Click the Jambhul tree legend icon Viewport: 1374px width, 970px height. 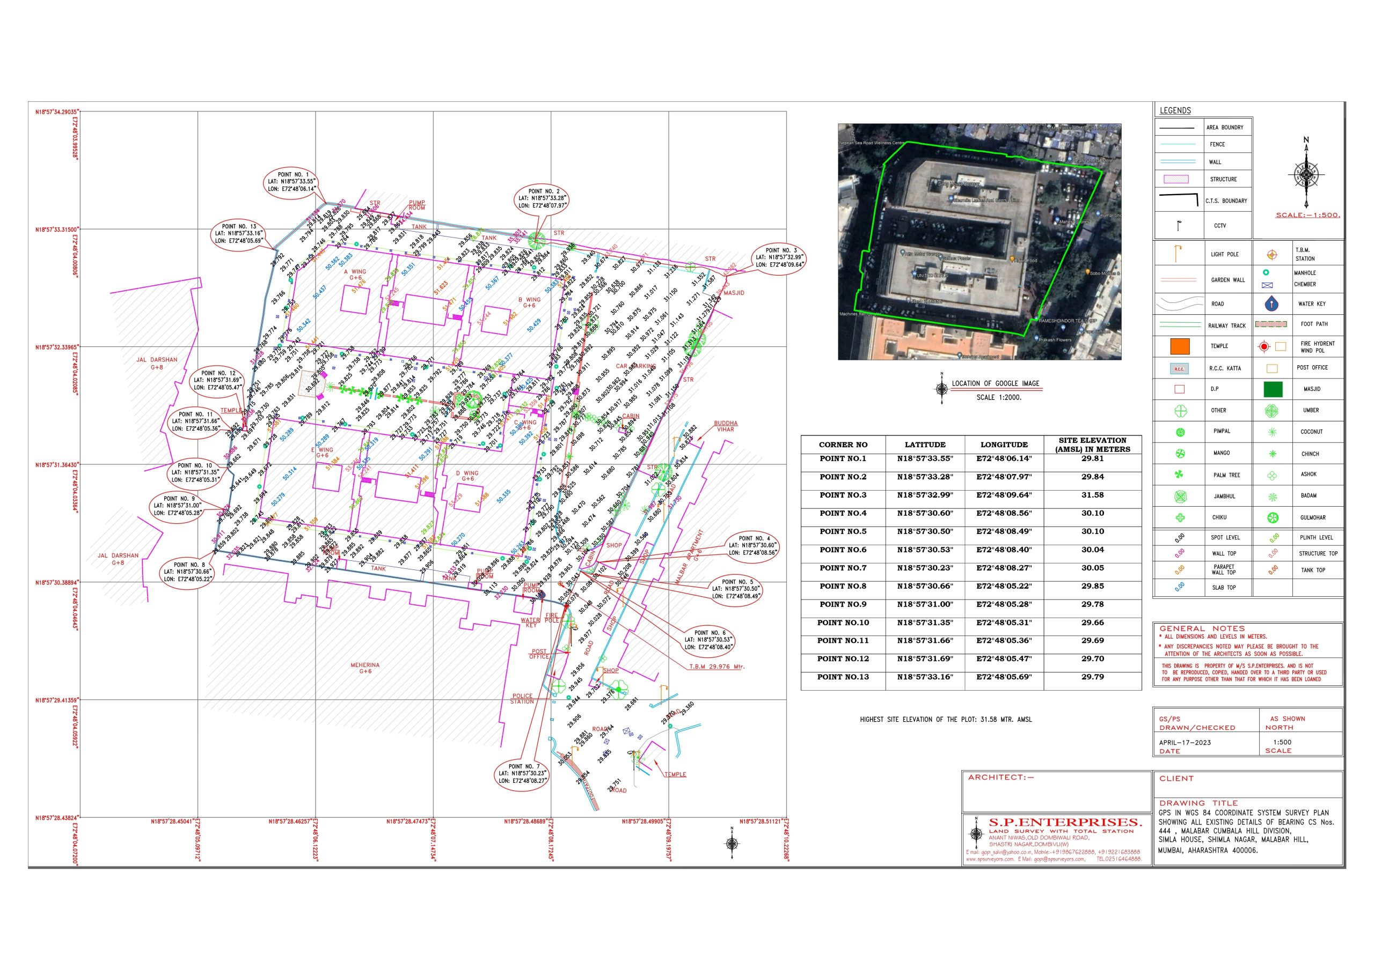pyautogui.click(x=1180, y=497)
